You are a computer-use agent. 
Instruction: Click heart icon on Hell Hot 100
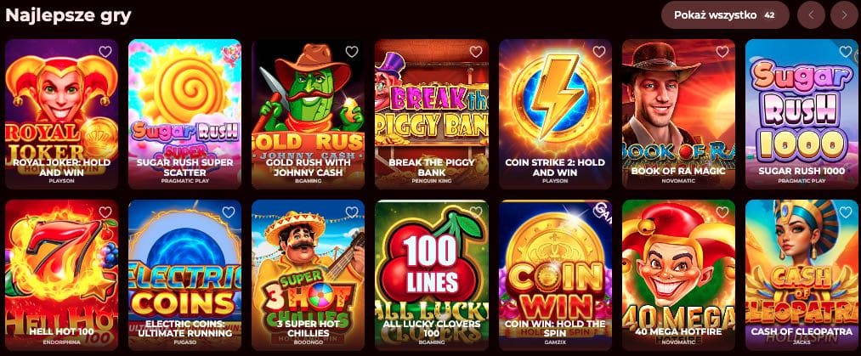point(105,212)
